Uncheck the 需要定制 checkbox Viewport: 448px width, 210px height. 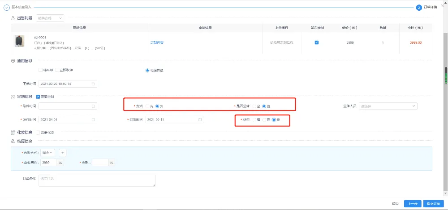tap(38, 97)
